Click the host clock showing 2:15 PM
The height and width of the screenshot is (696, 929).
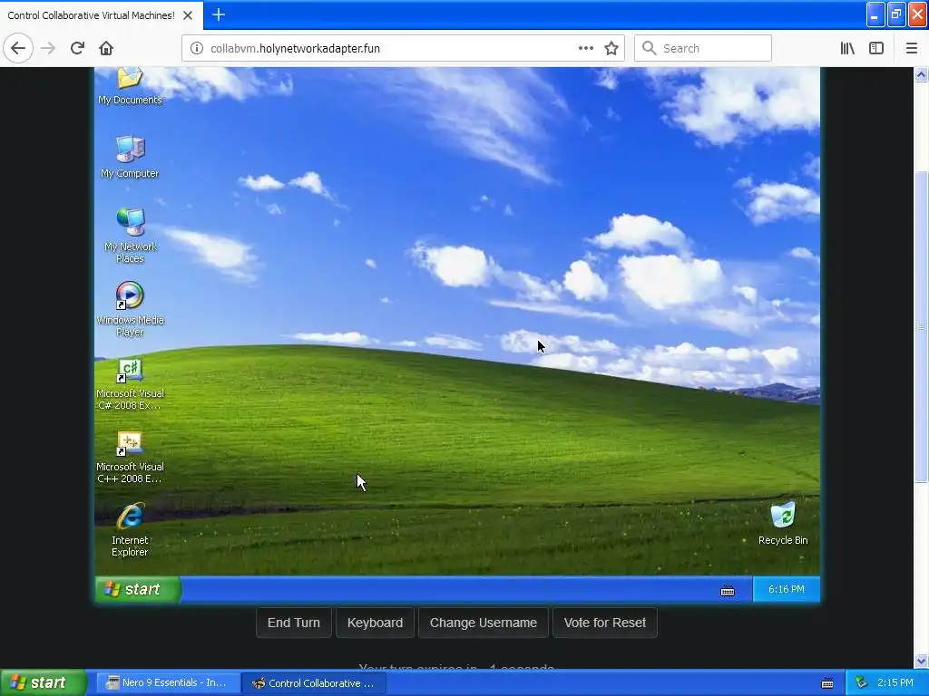coord(895,682)
